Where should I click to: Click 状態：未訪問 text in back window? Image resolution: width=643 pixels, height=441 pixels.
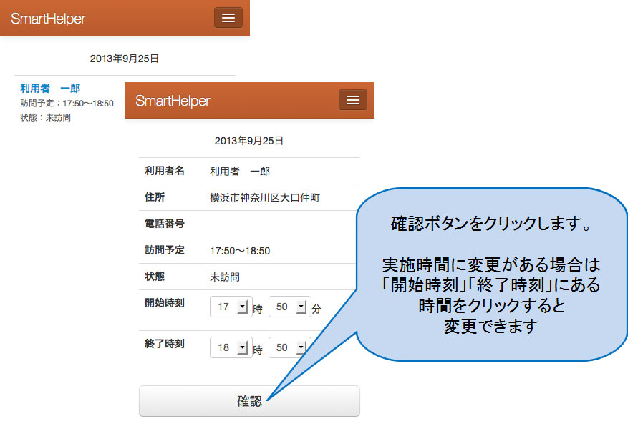(46, 117)
